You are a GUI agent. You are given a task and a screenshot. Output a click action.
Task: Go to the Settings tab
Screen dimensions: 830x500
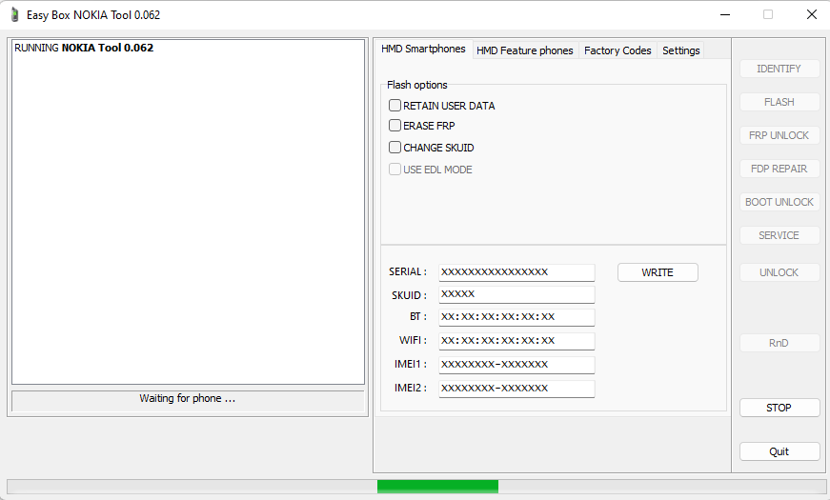[x=680, y=50]
